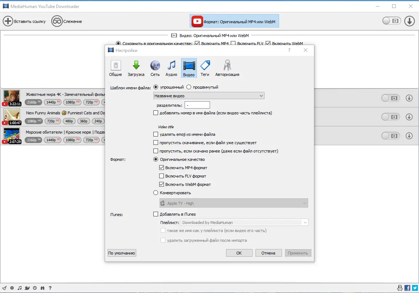Open the Сеть network settings icon

click(155, 68)
